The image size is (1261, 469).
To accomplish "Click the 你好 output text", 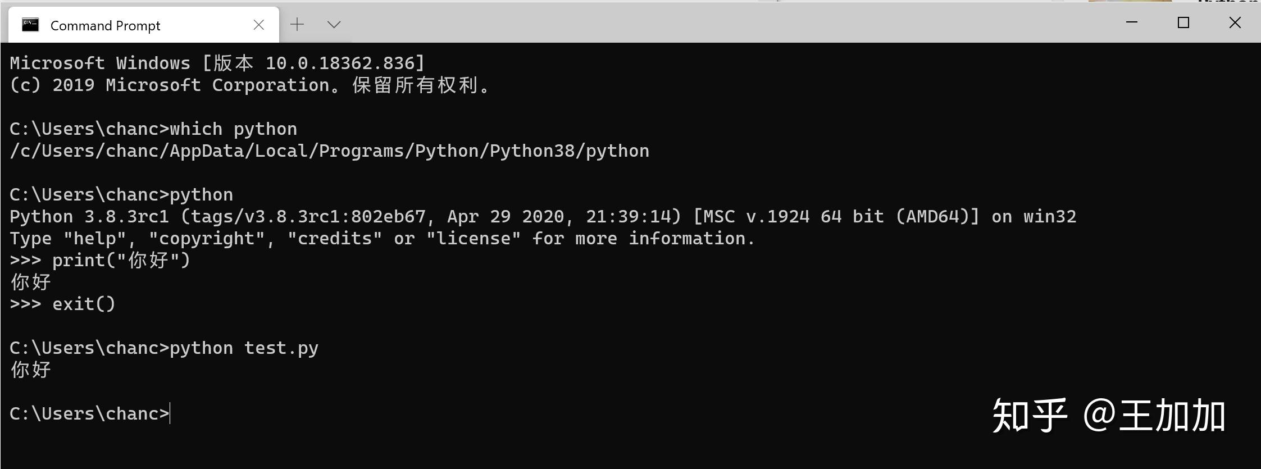I will (30, 370).
